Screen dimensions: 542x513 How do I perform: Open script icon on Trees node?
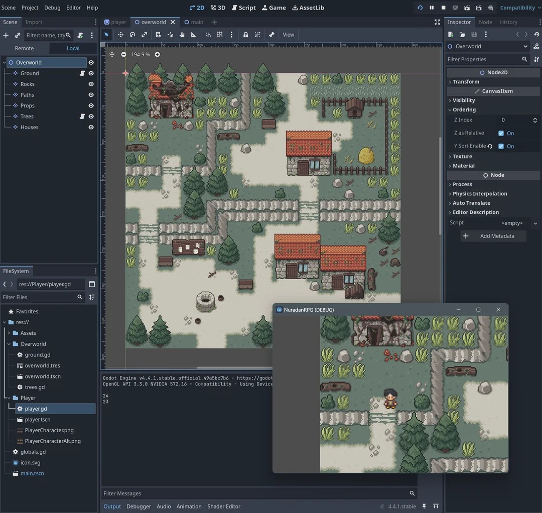click(x=82, y=116)
